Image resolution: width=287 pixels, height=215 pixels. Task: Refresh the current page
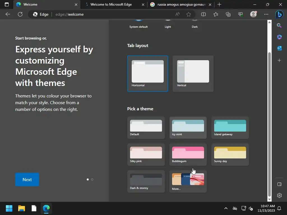pyautogui.click(x=20, y=14)
